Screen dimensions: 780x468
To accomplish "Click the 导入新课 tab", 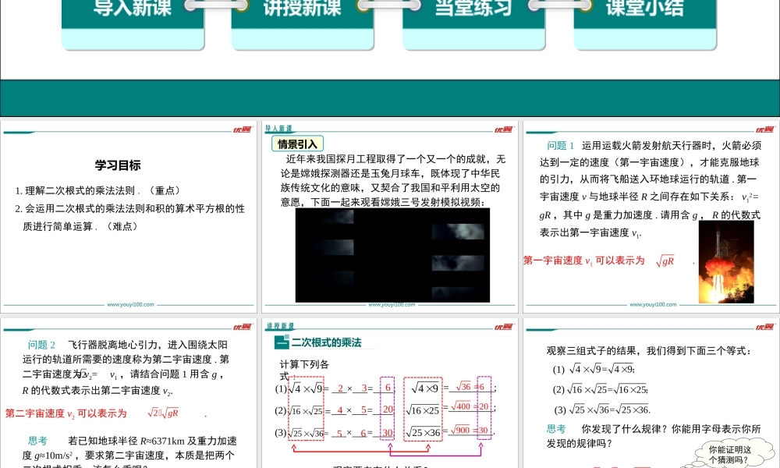I will [133, 9].
